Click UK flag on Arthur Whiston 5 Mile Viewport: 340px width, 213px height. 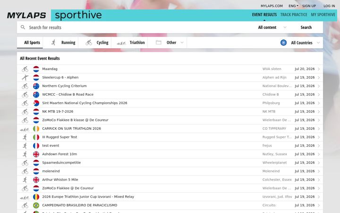coord(36,180)
